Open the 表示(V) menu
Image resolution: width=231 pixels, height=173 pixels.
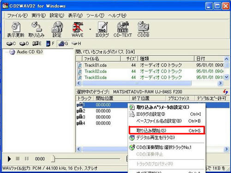75,15
